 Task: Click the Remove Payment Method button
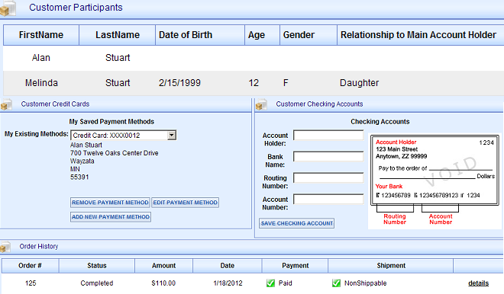[110, 203]
